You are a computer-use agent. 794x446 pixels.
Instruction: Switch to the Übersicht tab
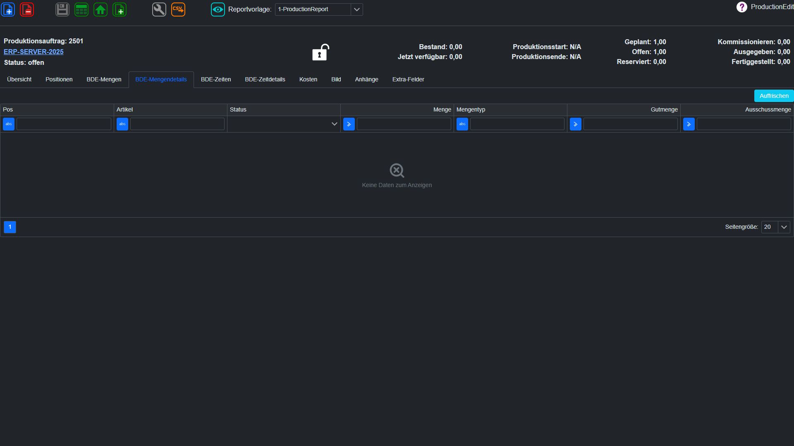19,79
